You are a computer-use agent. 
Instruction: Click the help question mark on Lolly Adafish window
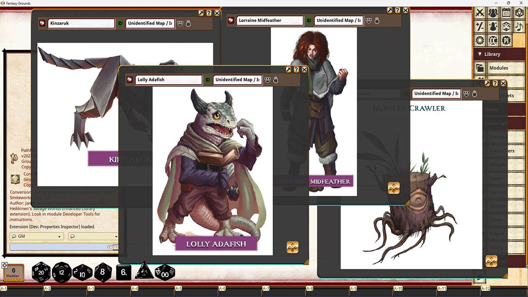point(296,69)
